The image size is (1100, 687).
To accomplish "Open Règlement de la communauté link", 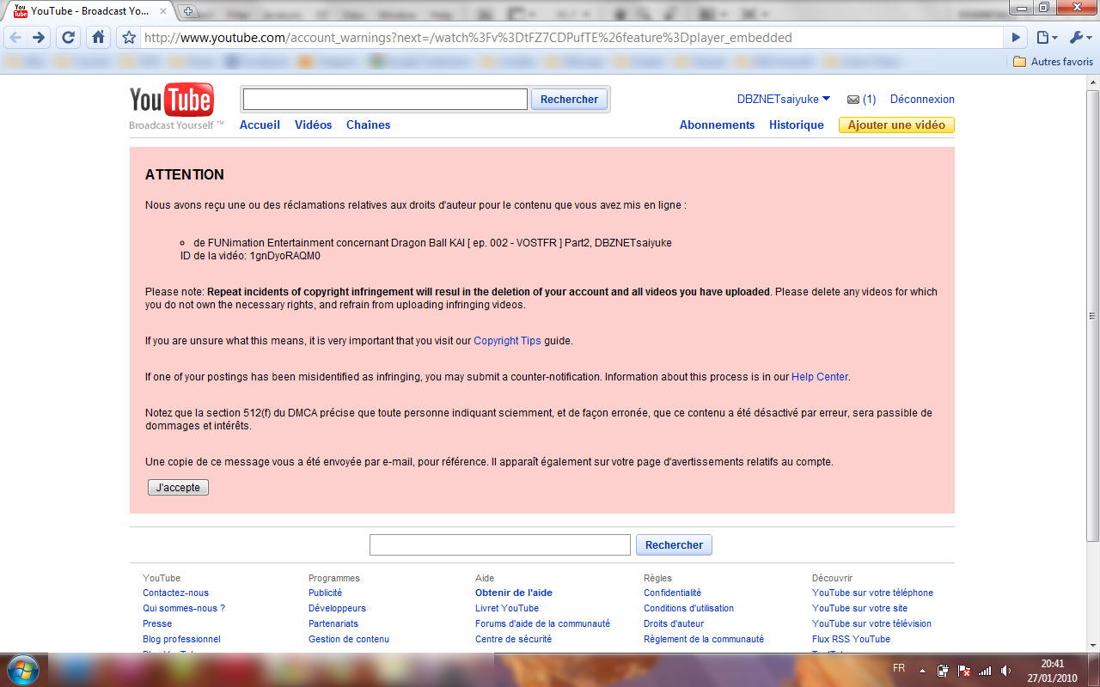I will pos(704,639).
